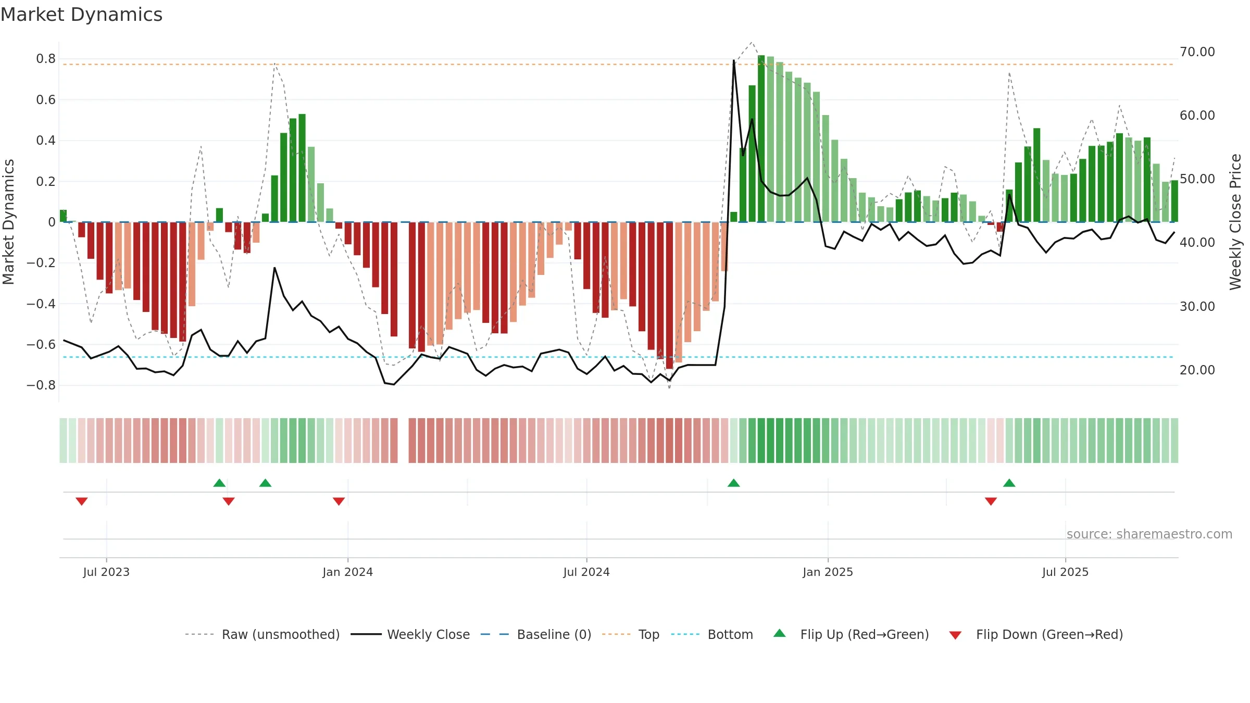The image size is (1250, 703).
Task: Click the Jul 2023 x-axis label
Action: 106,572
